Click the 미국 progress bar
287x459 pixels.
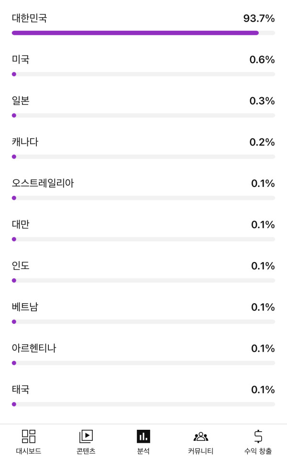tap(143, 74)
